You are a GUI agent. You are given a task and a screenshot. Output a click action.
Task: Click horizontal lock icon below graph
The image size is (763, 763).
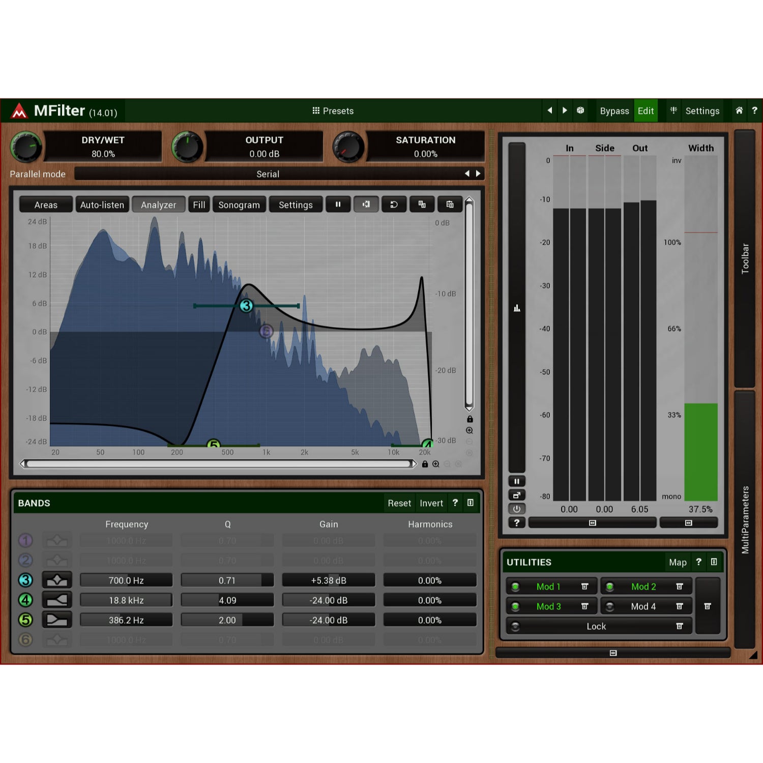tap(425, 464)
